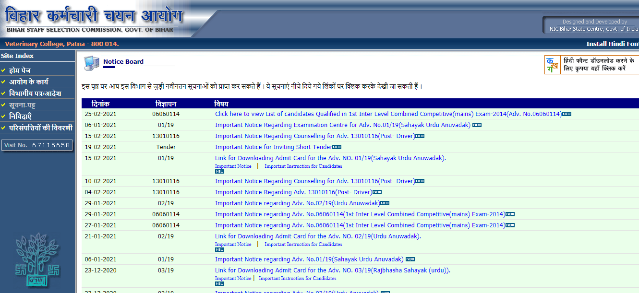
Task: Select विभागीय पत्र/आदेश in the sidebar
Action: [x=35, y=94]
